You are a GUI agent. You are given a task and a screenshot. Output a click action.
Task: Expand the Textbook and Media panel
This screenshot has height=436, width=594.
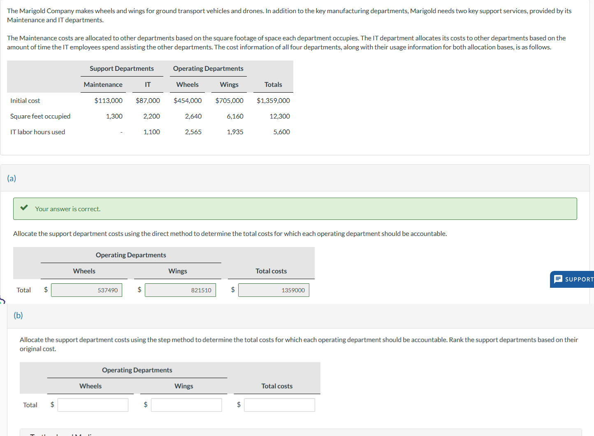click(301, 433)
